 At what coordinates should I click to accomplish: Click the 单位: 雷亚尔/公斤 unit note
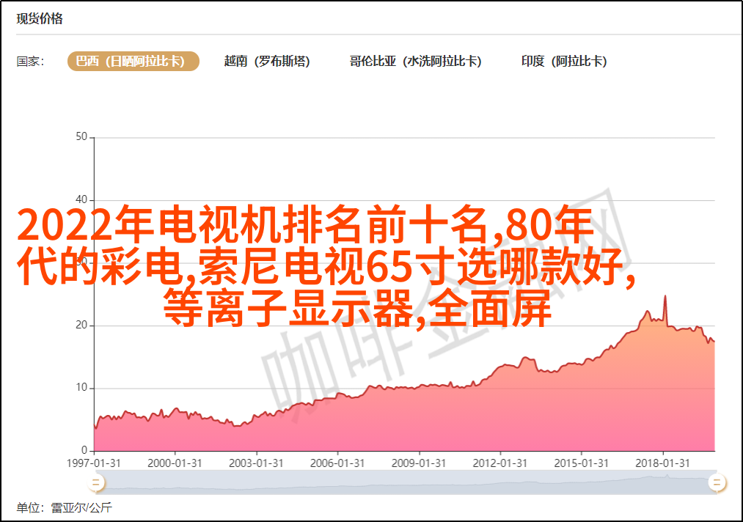click(x=65, y=508)
